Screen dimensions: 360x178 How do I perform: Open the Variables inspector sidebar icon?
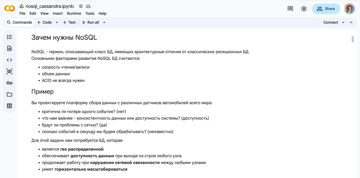9,71
